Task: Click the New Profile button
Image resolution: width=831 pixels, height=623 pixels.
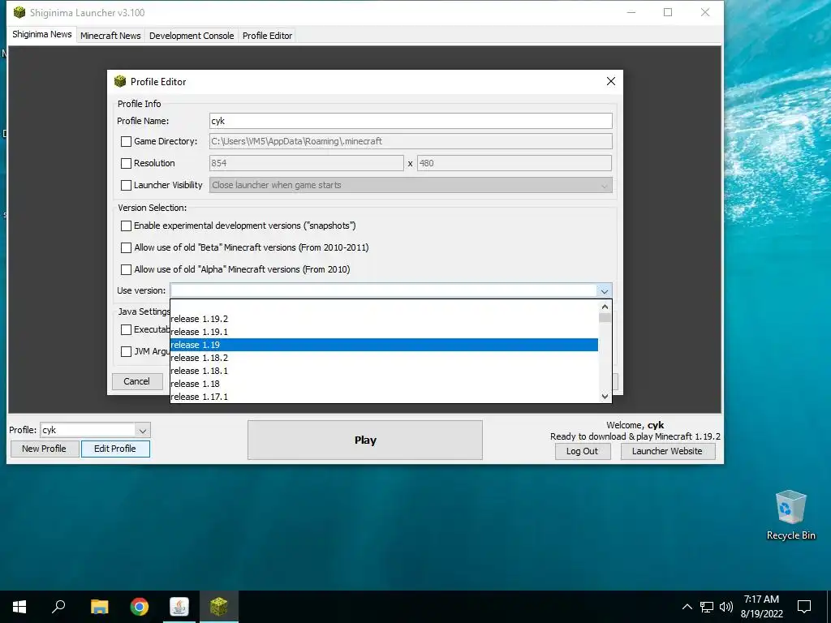Action: pyautogui.click(x=44, y=449)
